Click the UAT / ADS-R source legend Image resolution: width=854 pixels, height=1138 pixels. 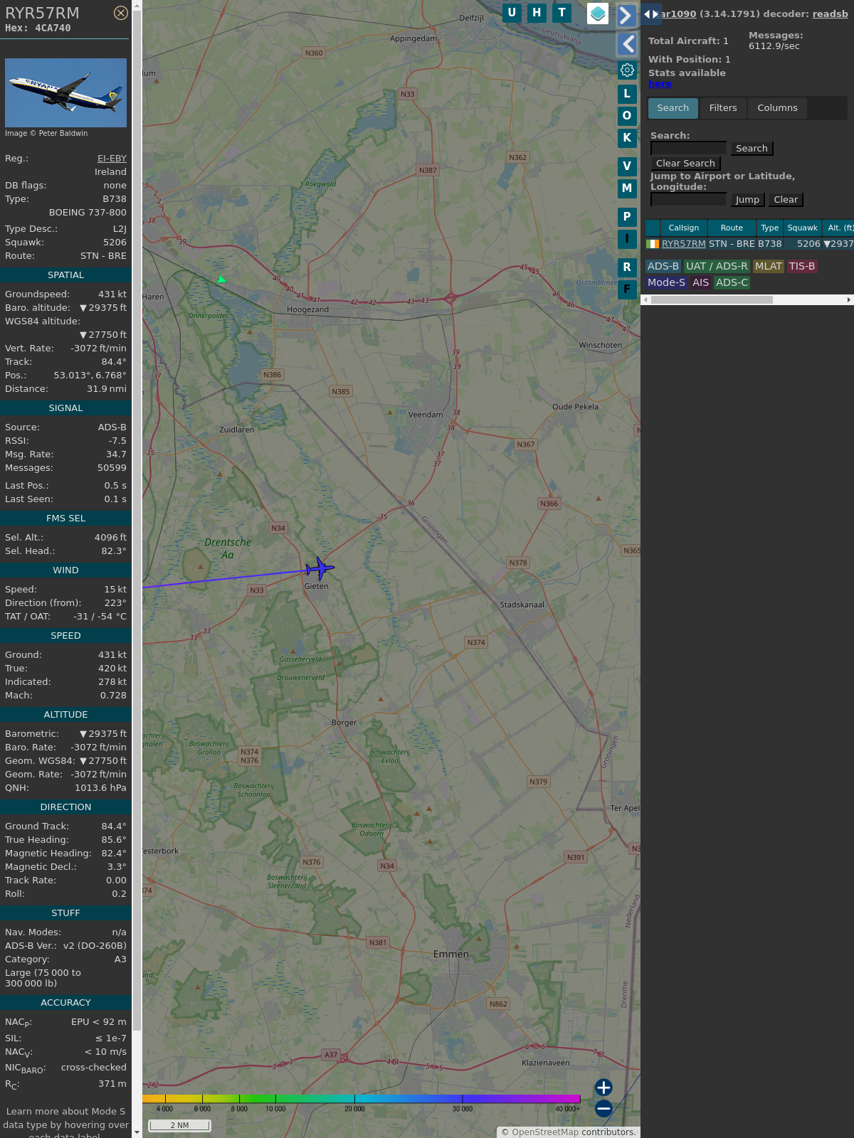click(717, 266)
